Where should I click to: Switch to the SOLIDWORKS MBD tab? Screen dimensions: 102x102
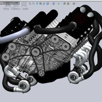click(10, 3)
